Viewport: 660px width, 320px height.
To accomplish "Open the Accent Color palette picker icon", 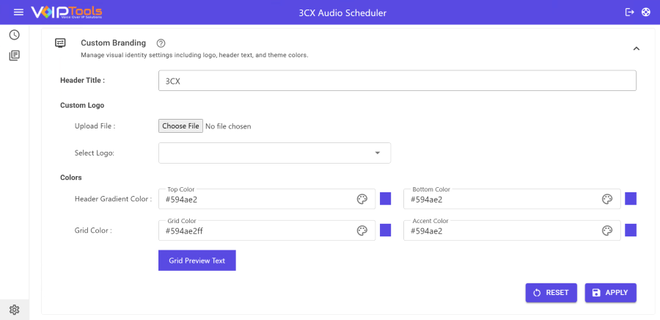I will (606, 230).
